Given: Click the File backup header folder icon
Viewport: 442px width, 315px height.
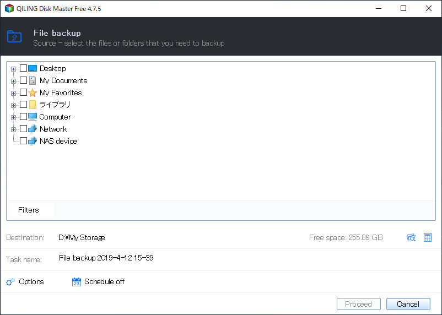Looking at the screenshot, I should click(14, 37).
